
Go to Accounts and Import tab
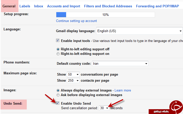64,6
